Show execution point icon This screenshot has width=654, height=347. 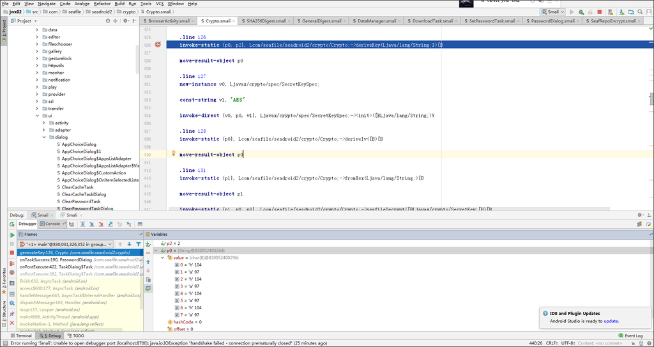[72, 224]
